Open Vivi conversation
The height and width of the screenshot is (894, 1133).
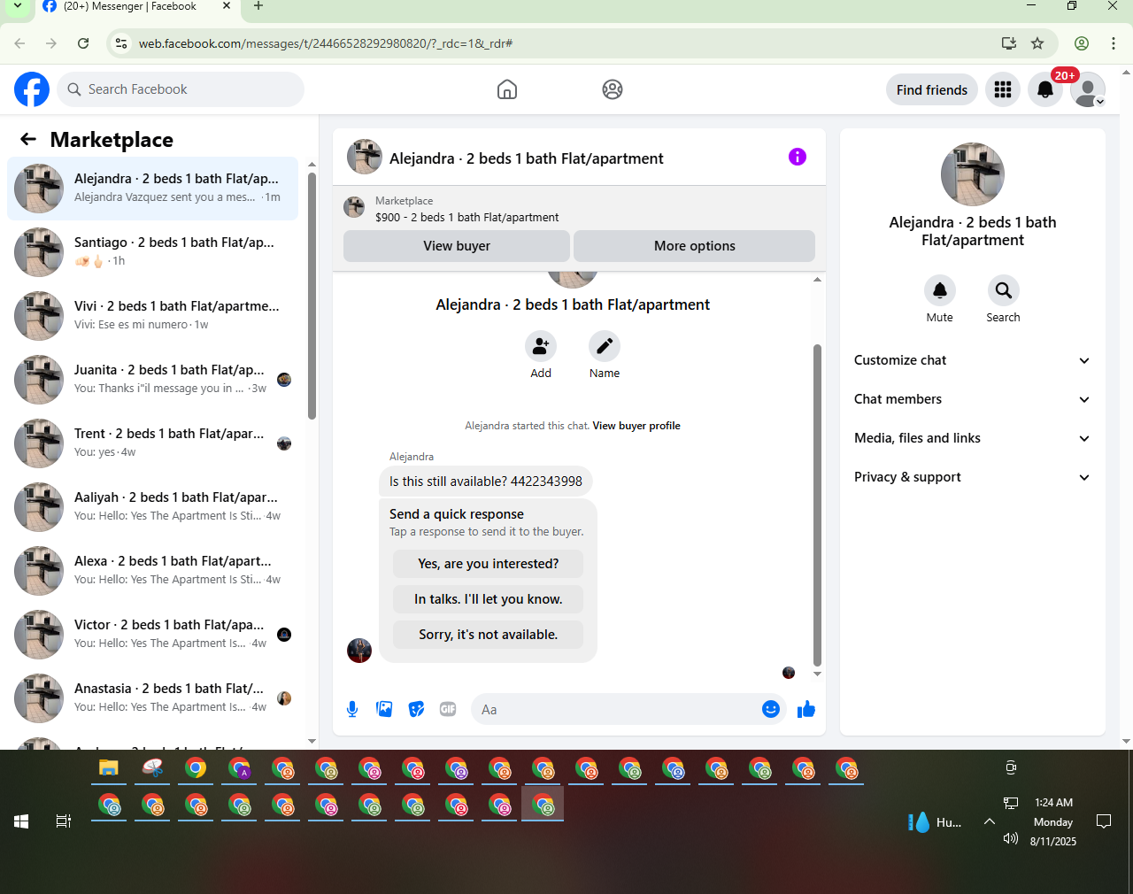coord(152,316)
